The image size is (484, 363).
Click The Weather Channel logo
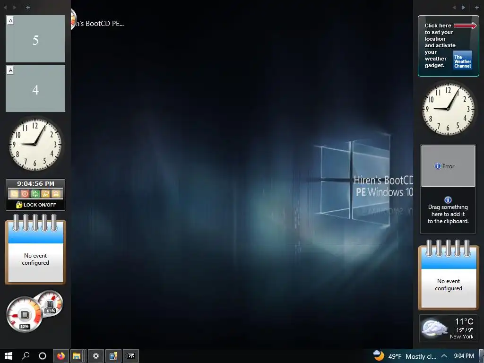click(x=463, y=60)
